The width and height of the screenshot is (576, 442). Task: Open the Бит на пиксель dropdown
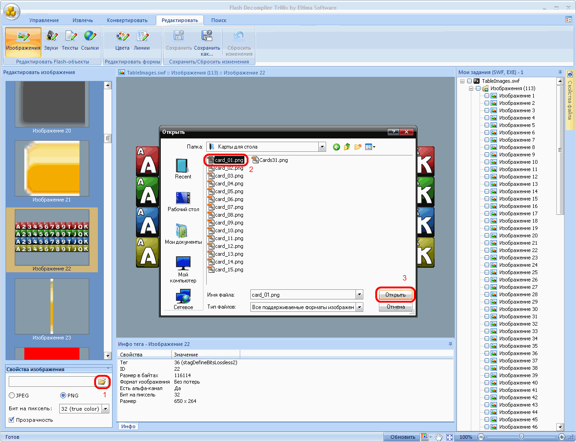(106, 409)
